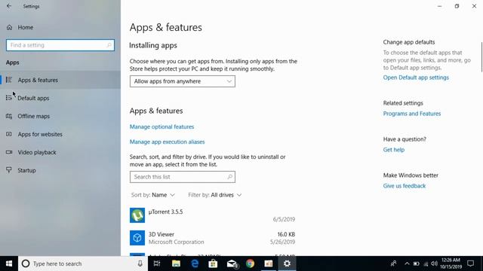The height and width of the screenshot is (271, 483).
Task: Click the search icon in Search this list
Action: click(229, 177)
